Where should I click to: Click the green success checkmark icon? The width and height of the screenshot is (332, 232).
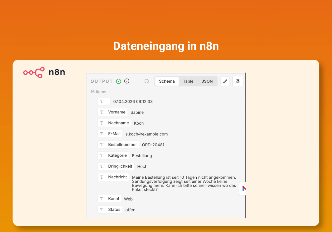point(119,81)
